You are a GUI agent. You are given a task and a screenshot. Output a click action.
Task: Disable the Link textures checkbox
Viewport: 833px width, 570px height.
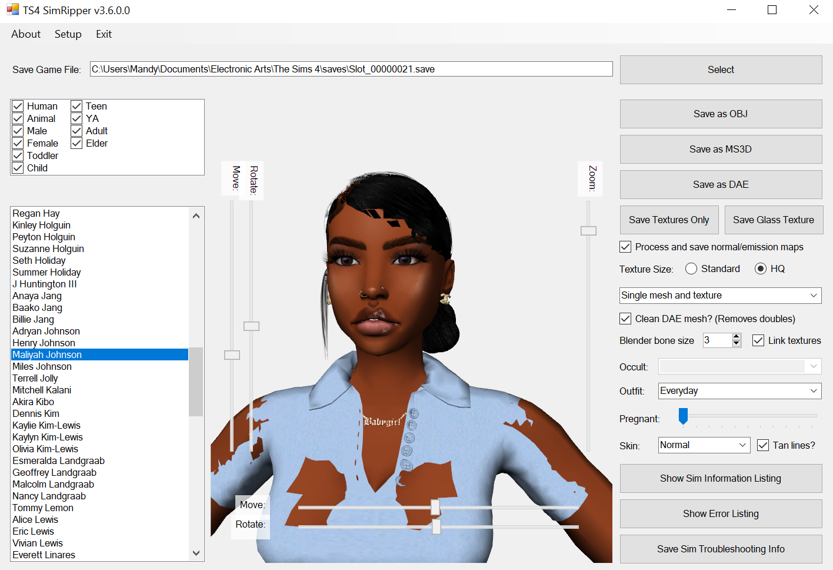coord(758,340)
